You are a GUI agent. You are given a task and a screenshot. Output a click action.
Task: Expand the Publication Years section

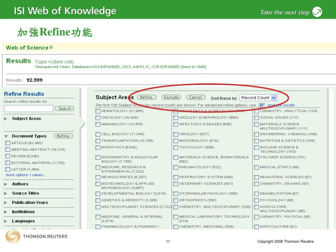(x=6, y=202)
